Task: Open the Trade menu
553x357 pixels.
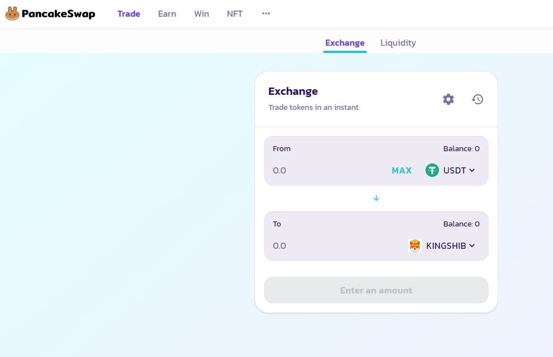Action: click(x=129, y=14)
